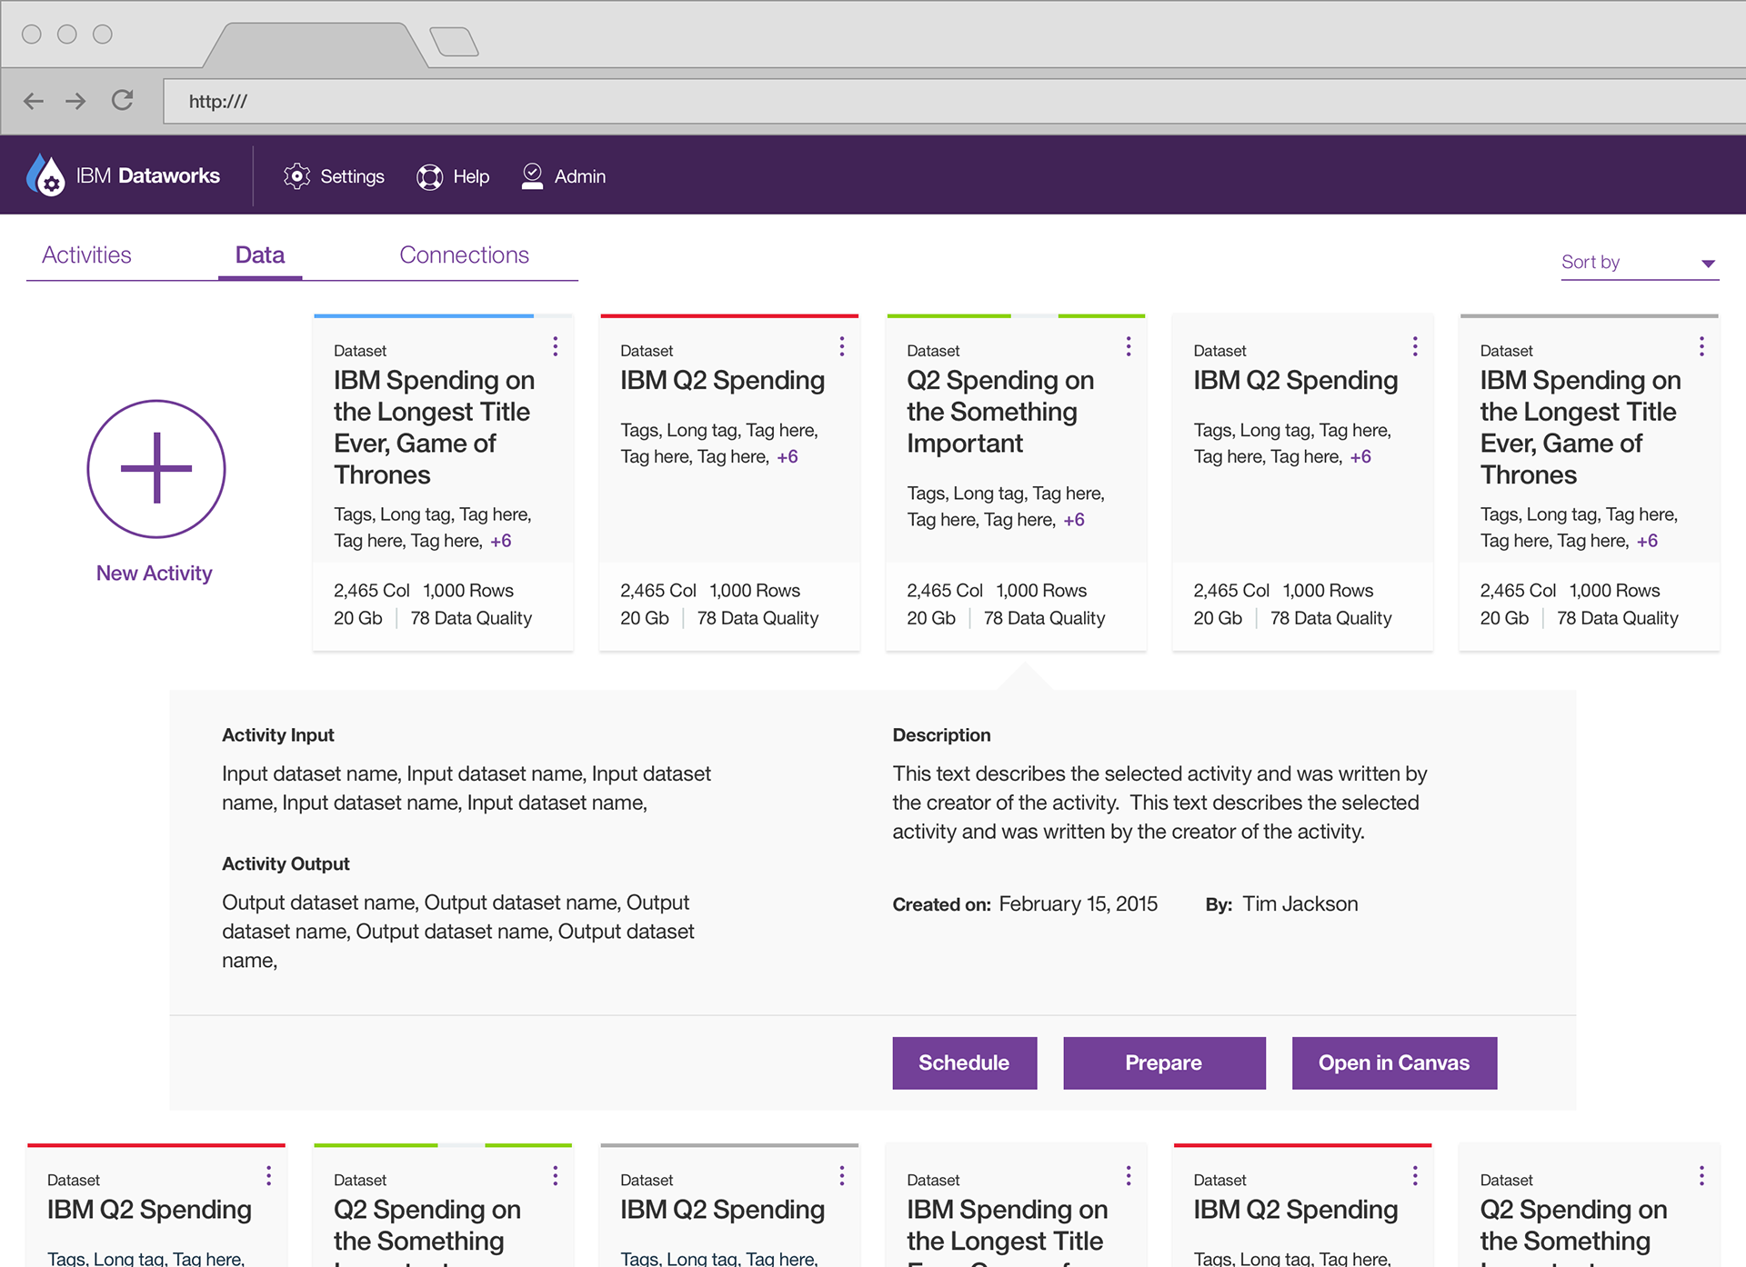Switch to the Connections tab

464,255
